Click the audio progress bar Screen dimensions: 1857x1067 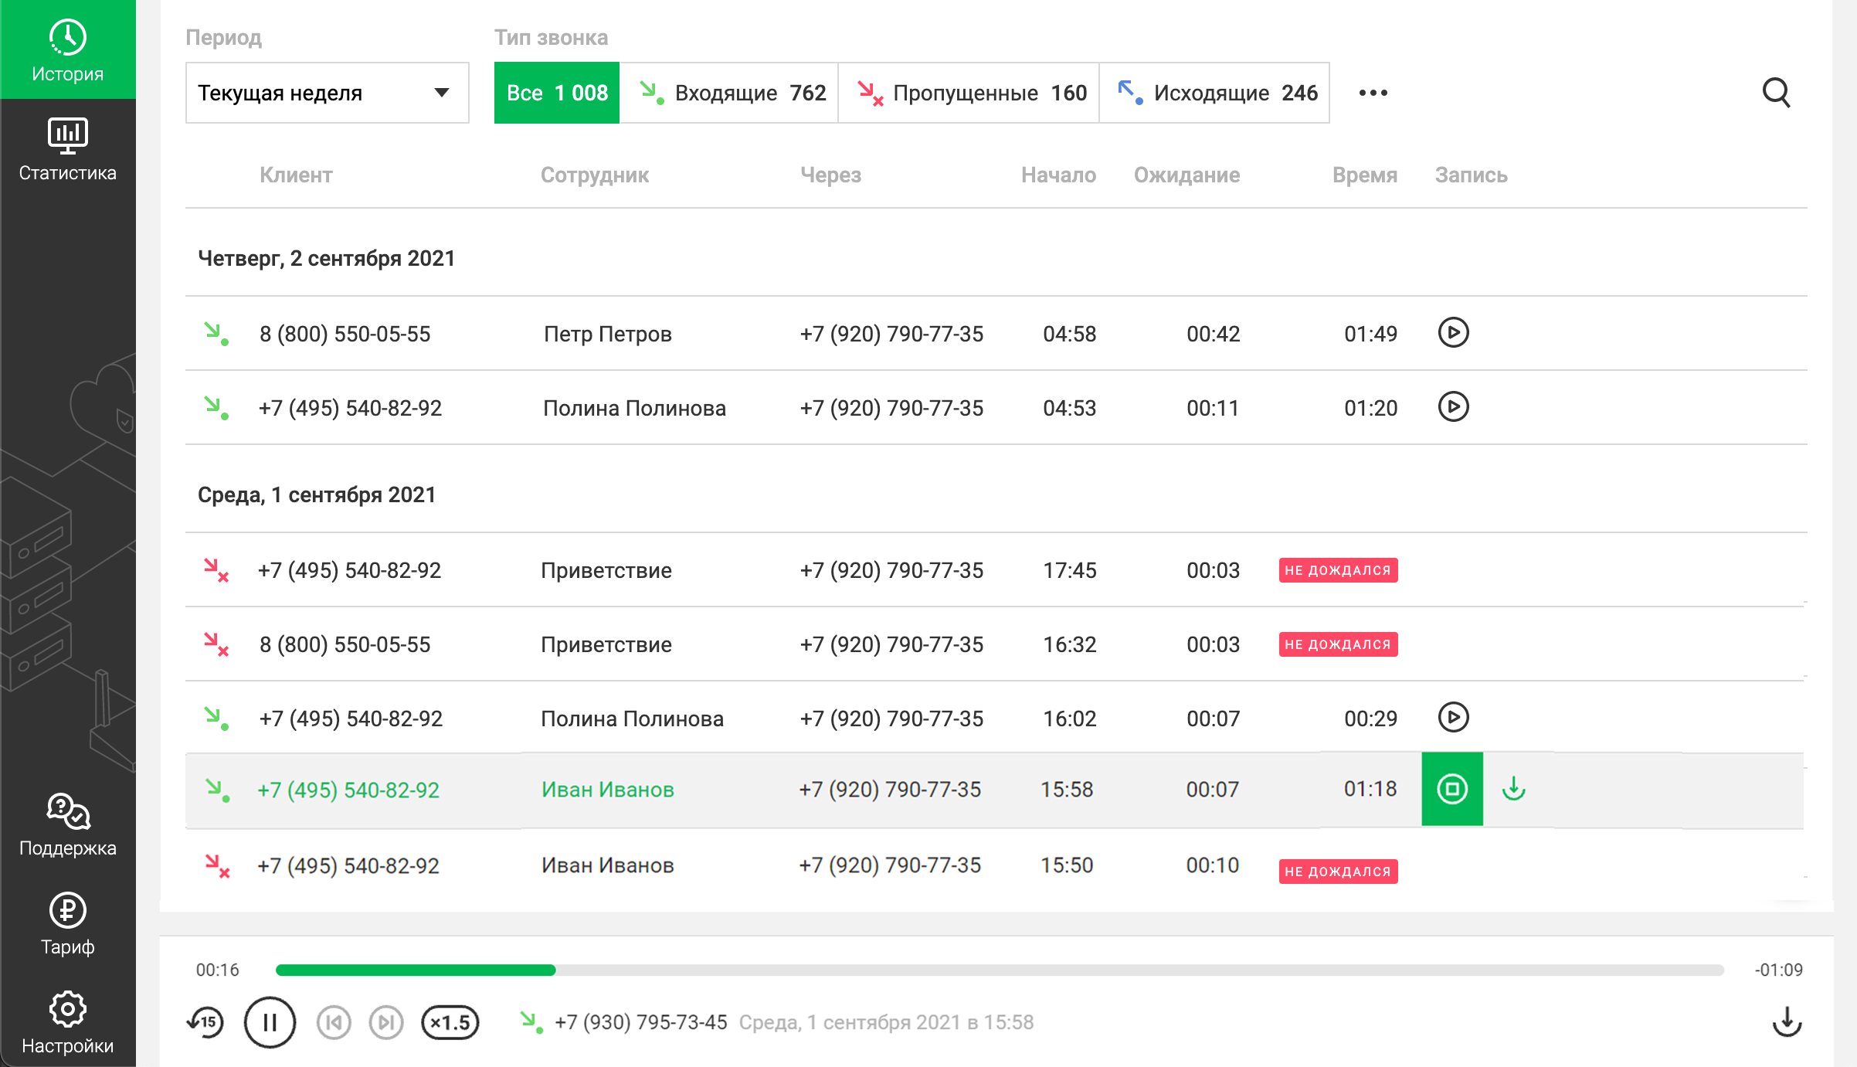point(1000,970)
